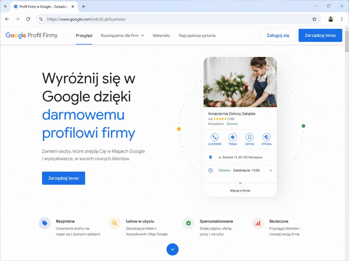Screen dimensions: 349x261
Task: Click the Łatwe w użyciu heading
Action: coord(140,221)
